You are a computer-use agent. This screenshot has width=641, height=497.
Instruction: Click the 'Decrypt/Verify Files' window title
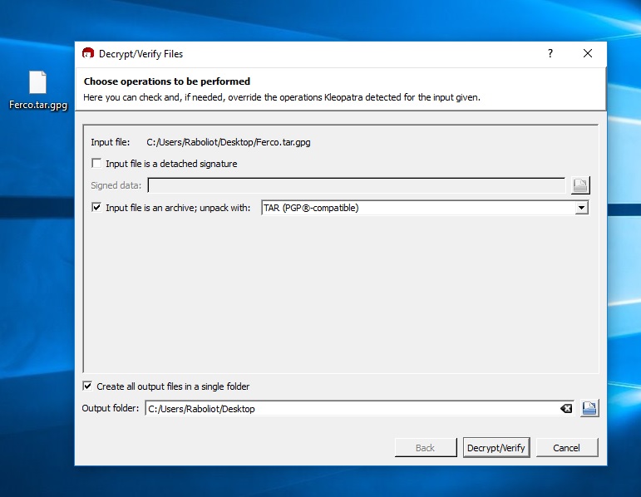click(x=141, y=54)
